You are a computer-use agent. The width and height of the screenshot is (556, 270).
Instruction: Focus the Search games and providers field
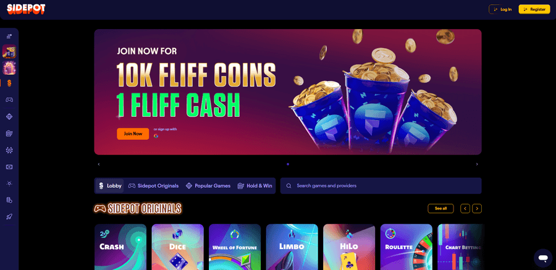pyautogui.click(x=381, y=186)
